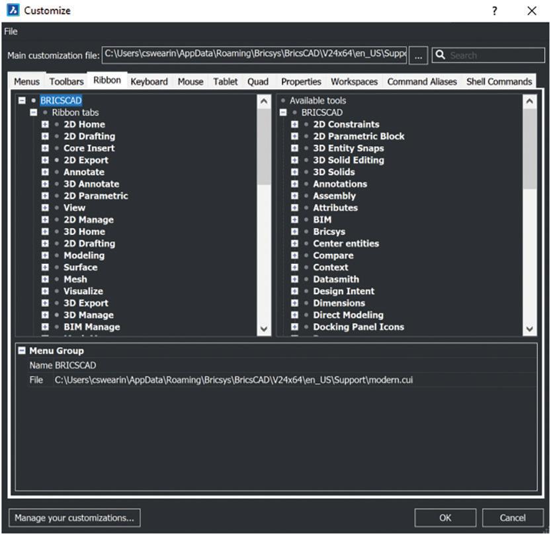551x535 pixels.
Task: Click the main customization file path field
Action: point(255,55)
